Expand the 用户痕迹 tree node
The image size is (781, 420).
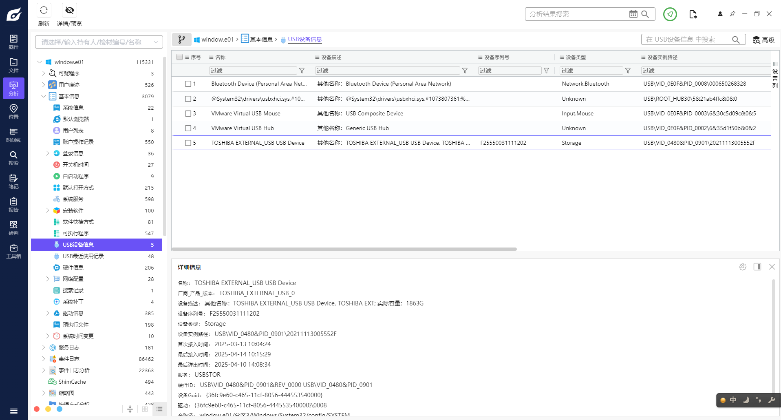coord(44,85)
